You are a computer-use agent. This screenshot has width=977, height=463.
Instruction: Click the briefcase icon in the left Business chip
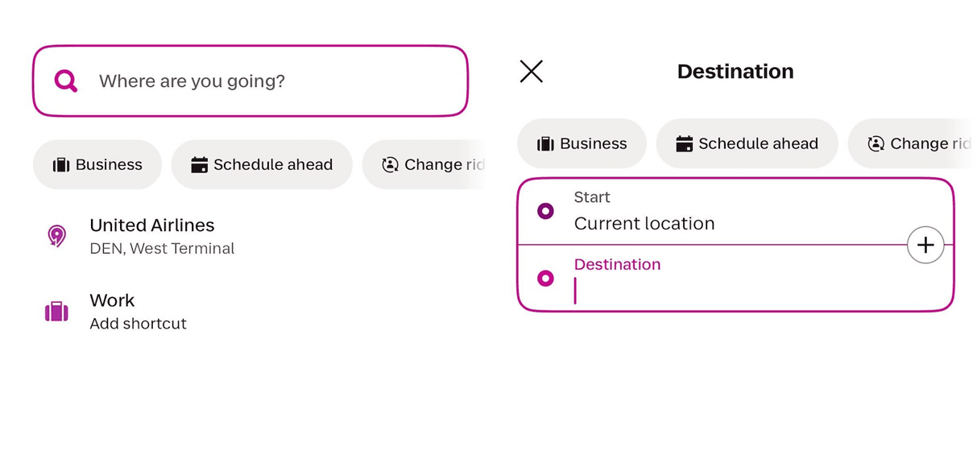tap(61, 165)
